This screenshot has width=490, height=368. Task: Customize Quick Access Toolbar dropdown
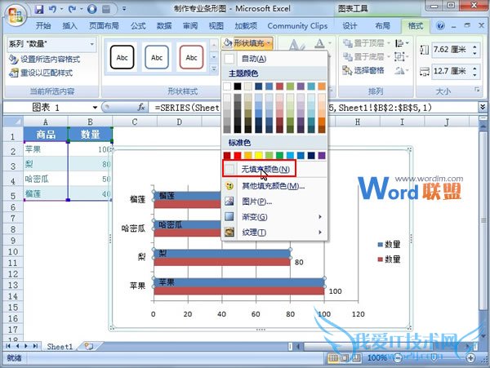click(124, 9)
